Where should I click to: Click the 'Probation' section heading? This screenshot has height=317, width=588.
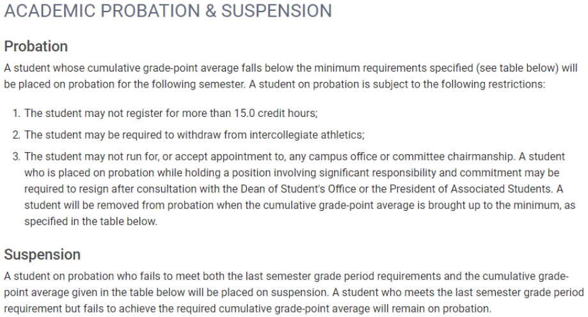pos(36,47)
